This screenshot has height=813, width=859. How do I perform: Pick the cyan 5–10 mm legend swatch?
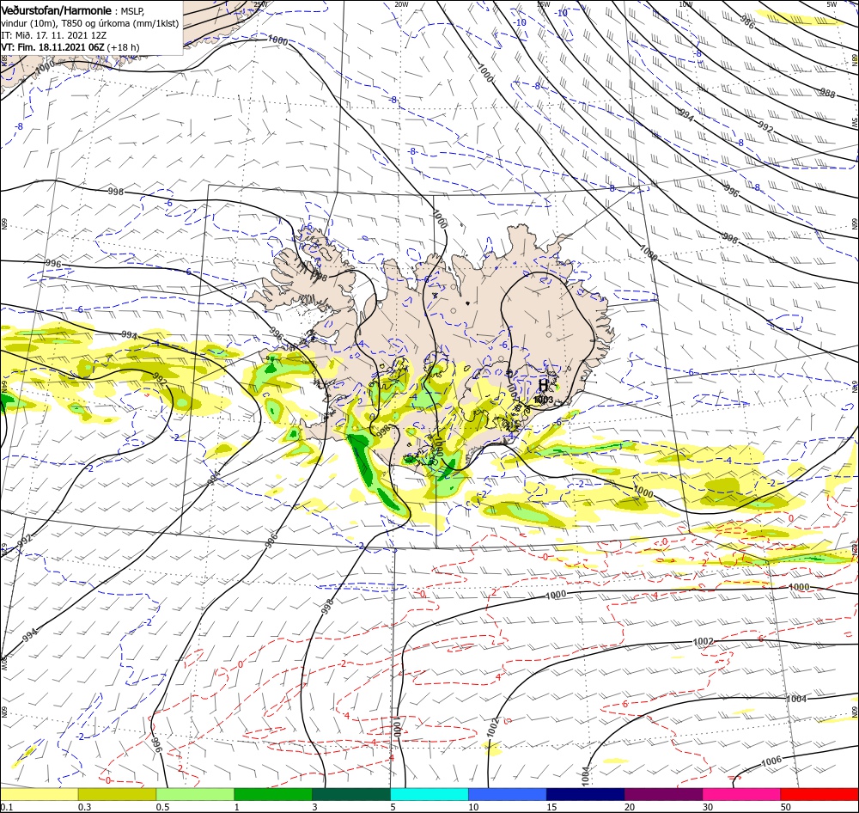[x=429, y=794]
